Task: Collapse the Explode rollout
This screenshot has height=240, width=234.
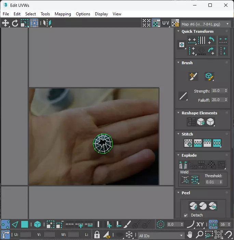Action: coord(178,155)
